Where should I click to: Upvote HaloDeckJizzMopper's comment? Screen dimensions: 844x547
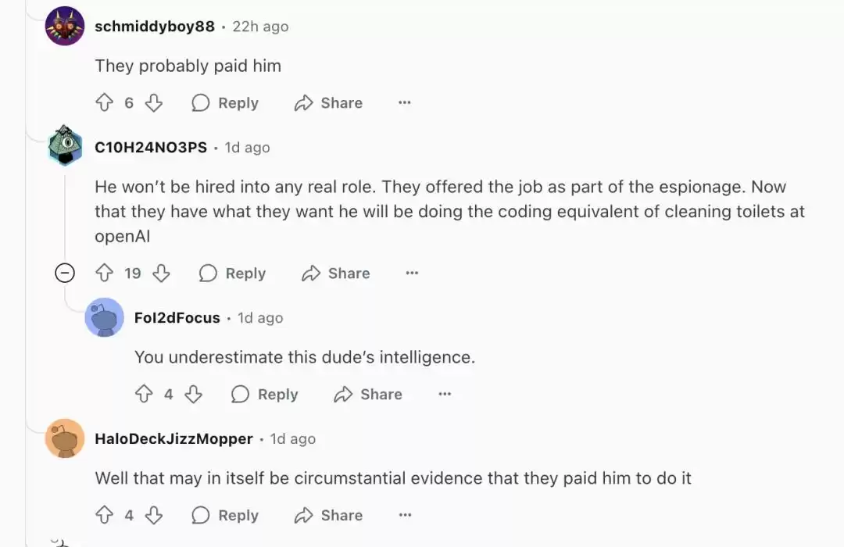(x=105, y=515)
